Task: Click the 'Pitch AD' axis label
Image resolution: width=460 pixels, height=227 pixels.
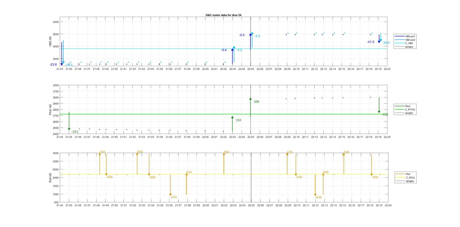Action: coord(50,110)
